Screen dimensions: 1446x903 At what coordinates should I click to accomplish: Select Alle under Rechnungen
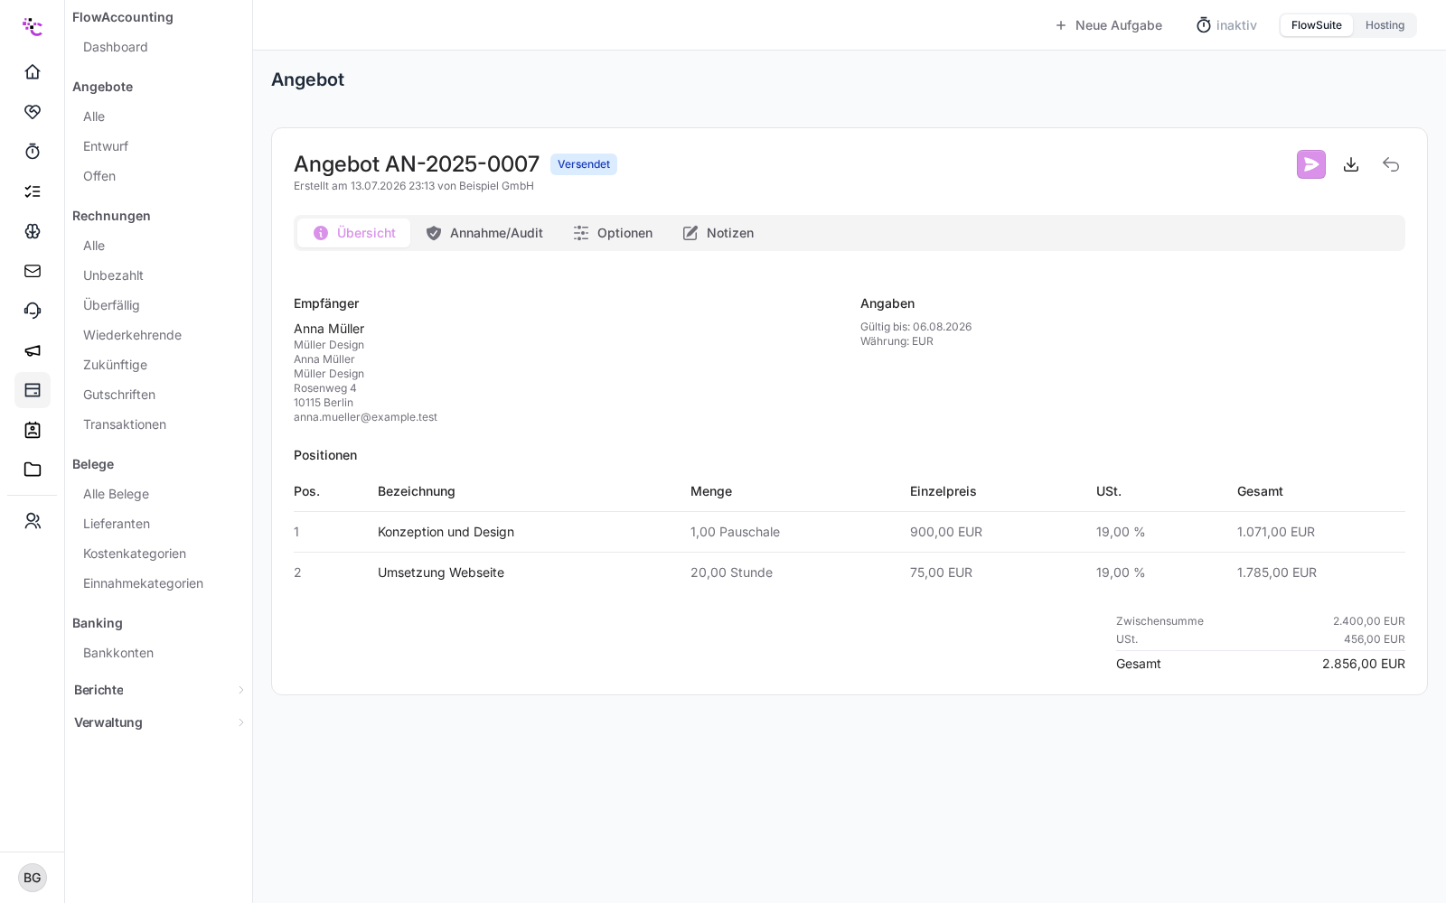[x=94, y=246]
